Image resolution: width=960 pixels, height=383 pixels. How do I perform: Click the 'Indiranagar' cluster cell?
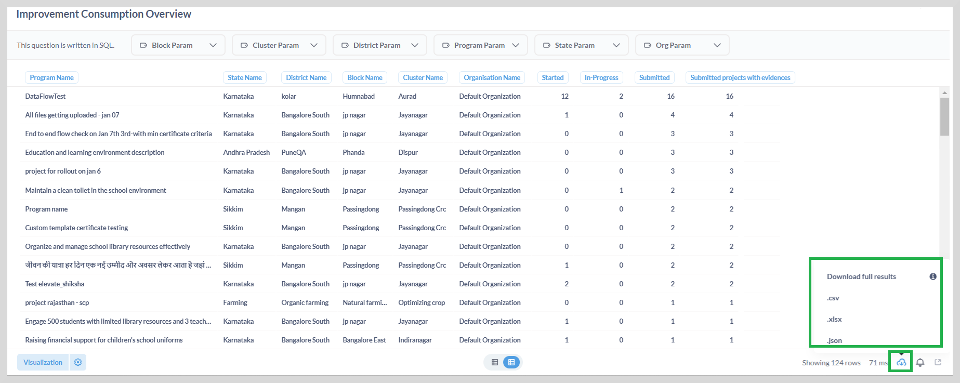415,340
